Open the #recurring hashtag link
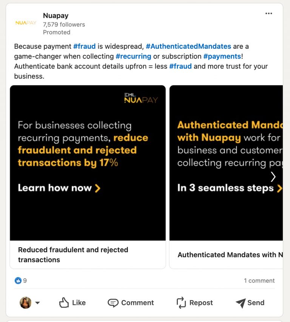290x322 pixels. coord(133,56)
